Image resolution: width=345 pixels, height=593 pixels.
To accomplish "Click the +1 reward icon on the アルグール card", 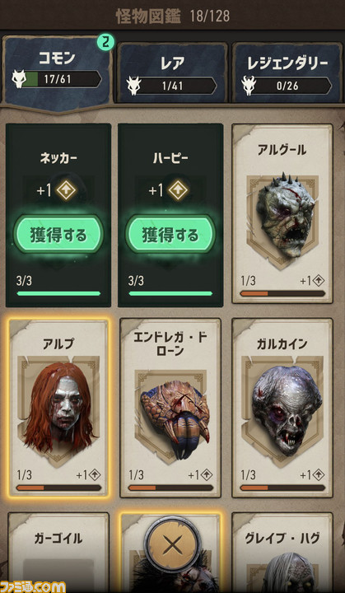I will coord(318,281).
